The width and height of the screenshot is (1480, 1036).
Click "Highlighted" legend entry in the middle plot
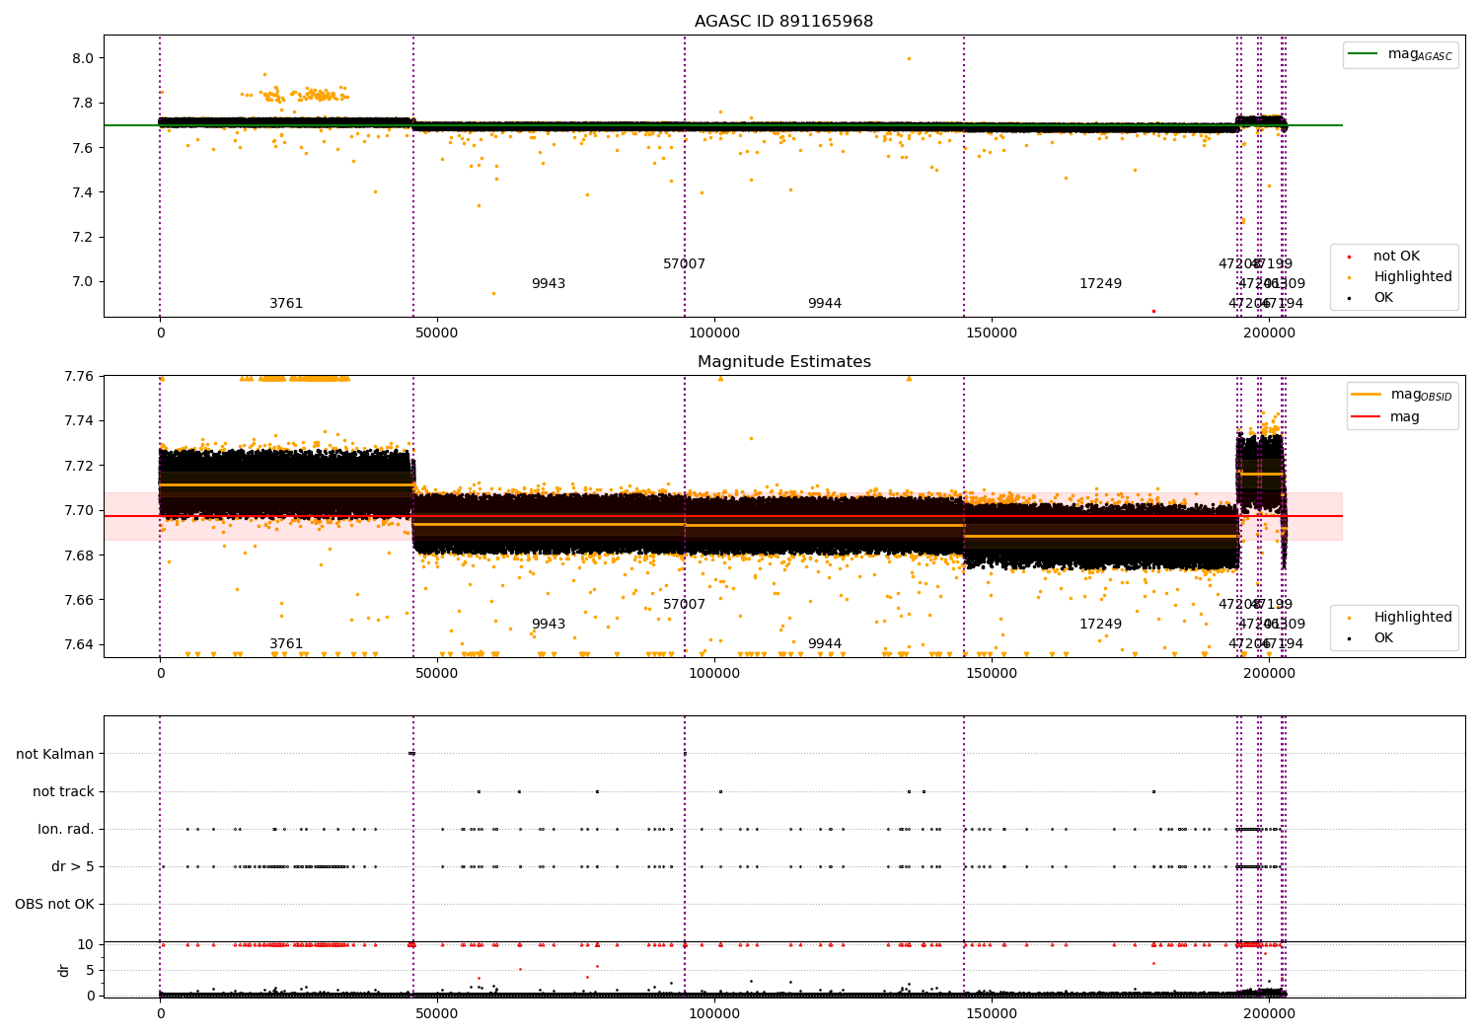coord(1413,618)
